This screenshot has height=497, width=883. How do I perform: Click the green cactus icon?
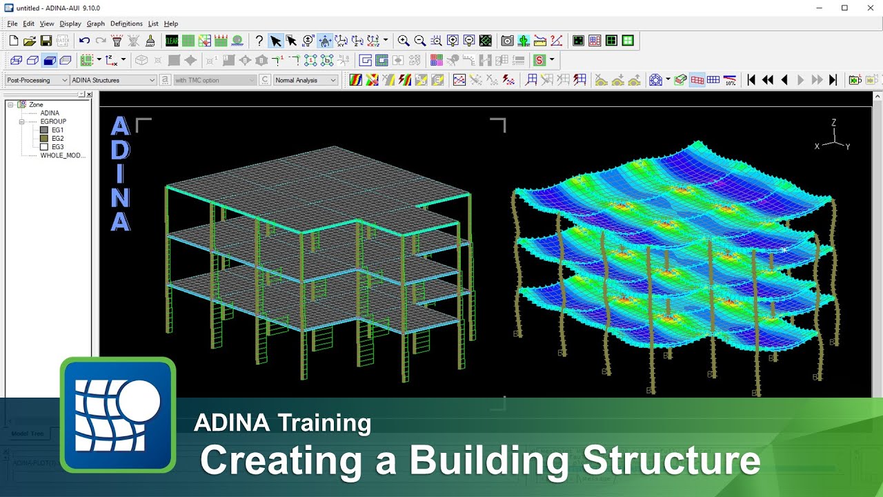point(524,41)
